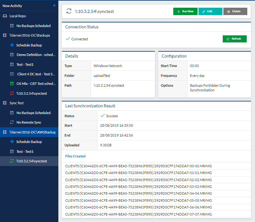Open the Sync Test repository
Screen dimensions: 255x222
tap(17, 103)
